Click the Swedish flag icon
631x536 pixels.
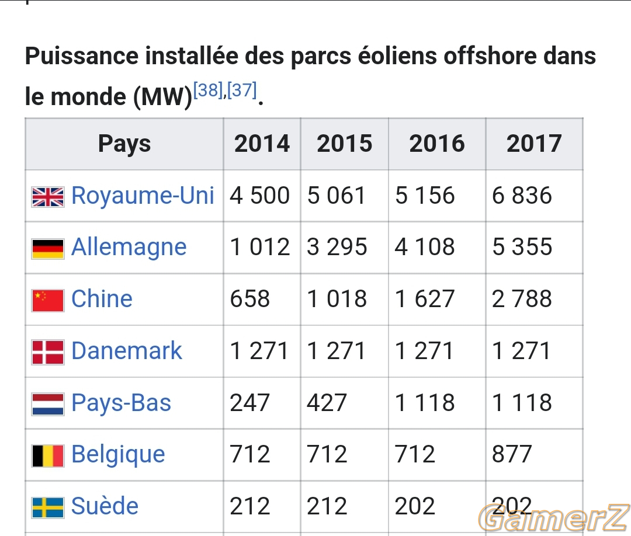coord(48,507)
